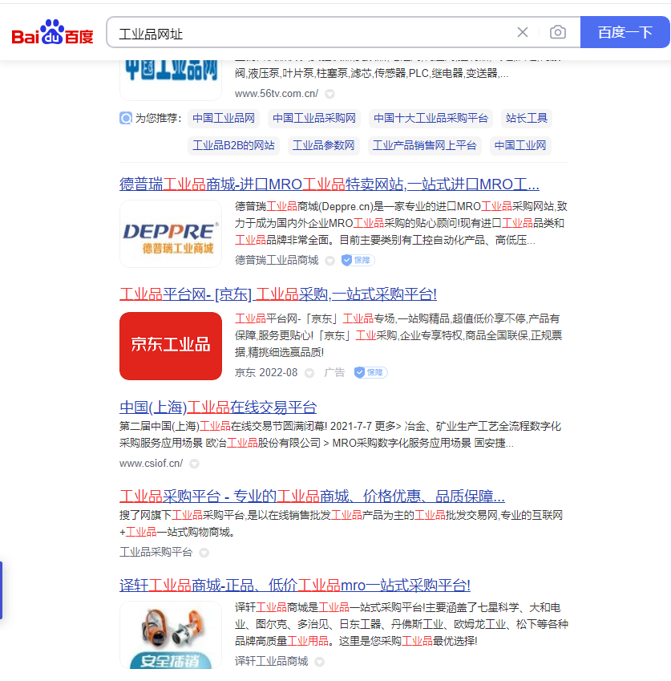Click the Baidu logo
This screenshot has height=681, width=671.
click(53, 32)
